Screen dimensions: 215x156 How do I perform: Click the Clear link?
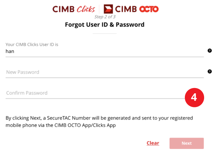[153, 143]
